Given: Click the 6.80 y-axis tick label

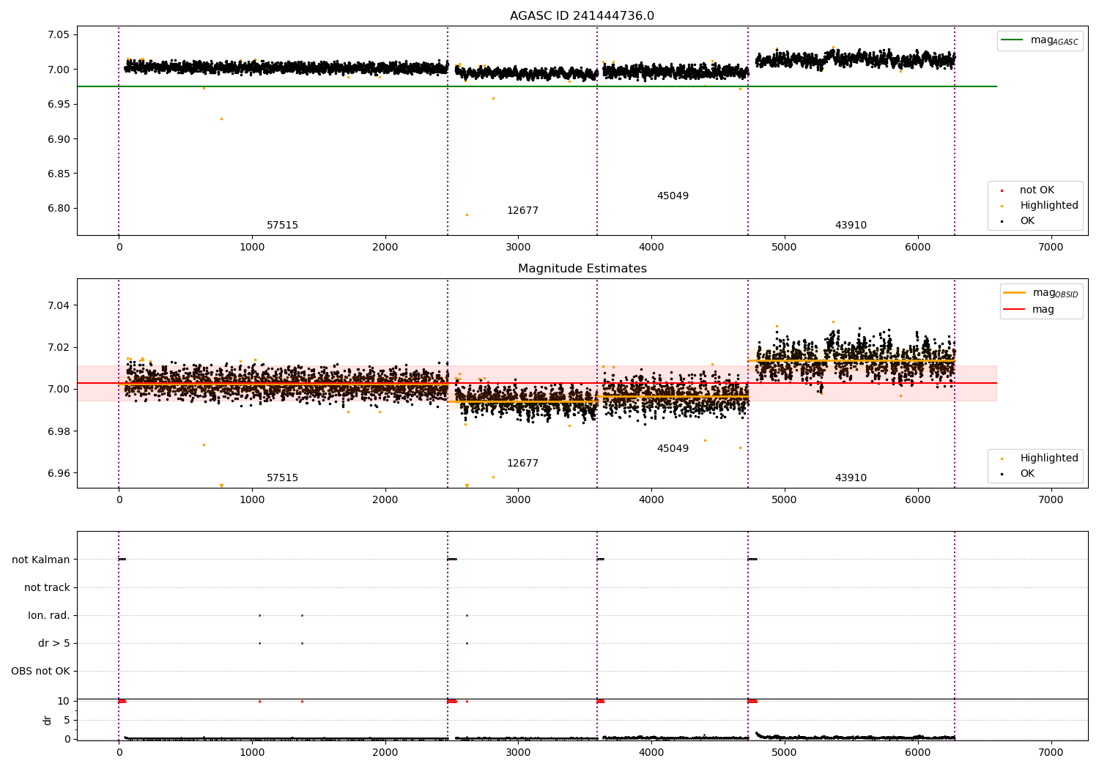Looking at the screenshot, I should click(59, 209).
